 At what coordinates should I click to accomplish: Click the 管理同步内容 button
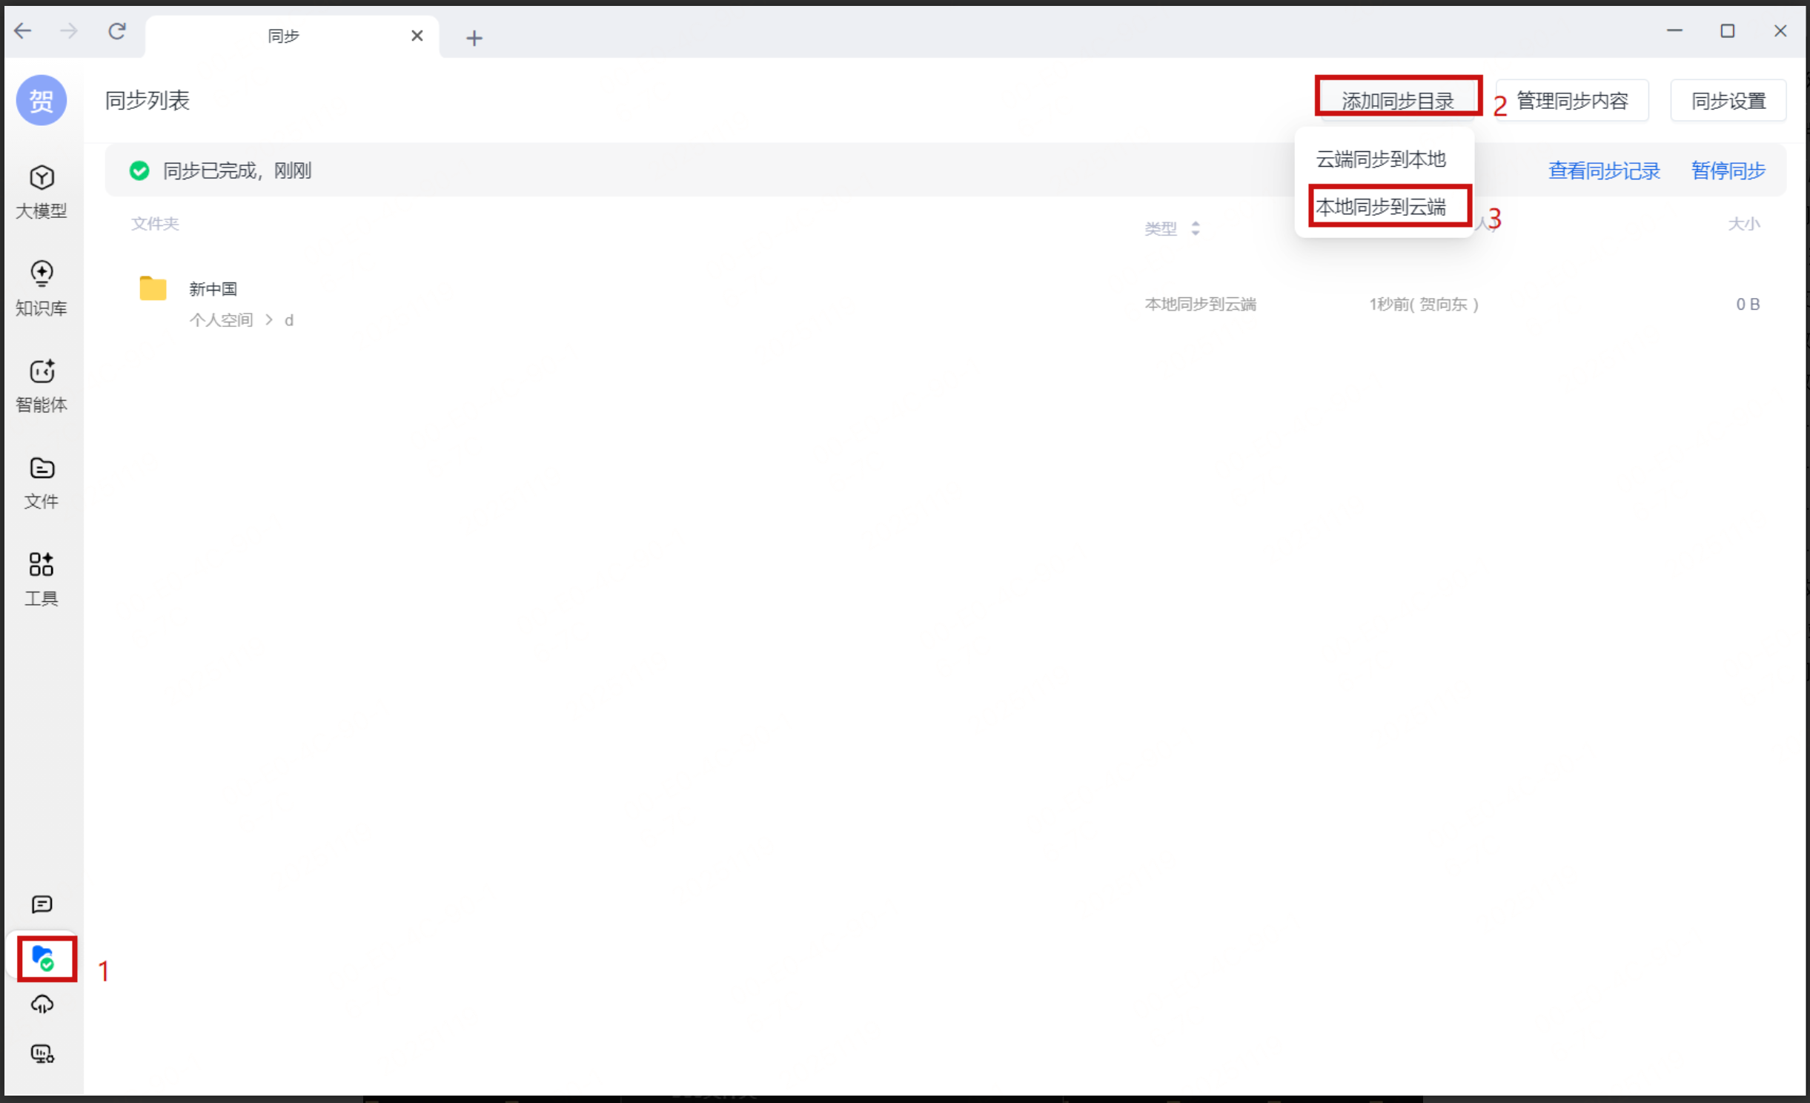coord(1571,100)
